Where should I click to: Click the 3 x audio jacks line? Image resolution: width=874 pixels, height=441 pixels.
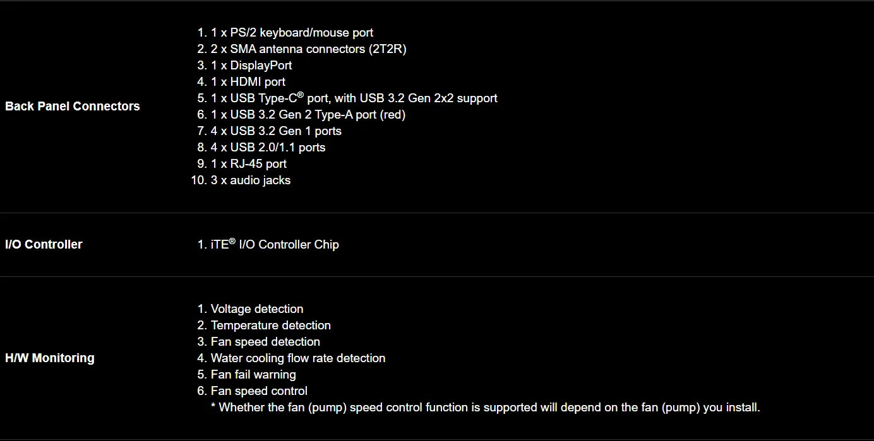(251, 180)
